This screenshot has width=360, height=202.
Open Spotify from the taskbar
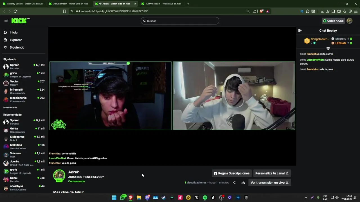tap(205, 198)
